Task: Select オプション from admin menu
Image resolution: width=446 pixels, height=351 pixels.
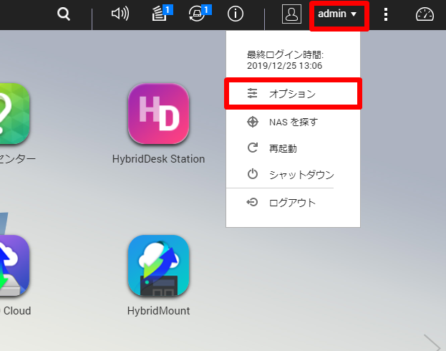Action: (293, 94)
